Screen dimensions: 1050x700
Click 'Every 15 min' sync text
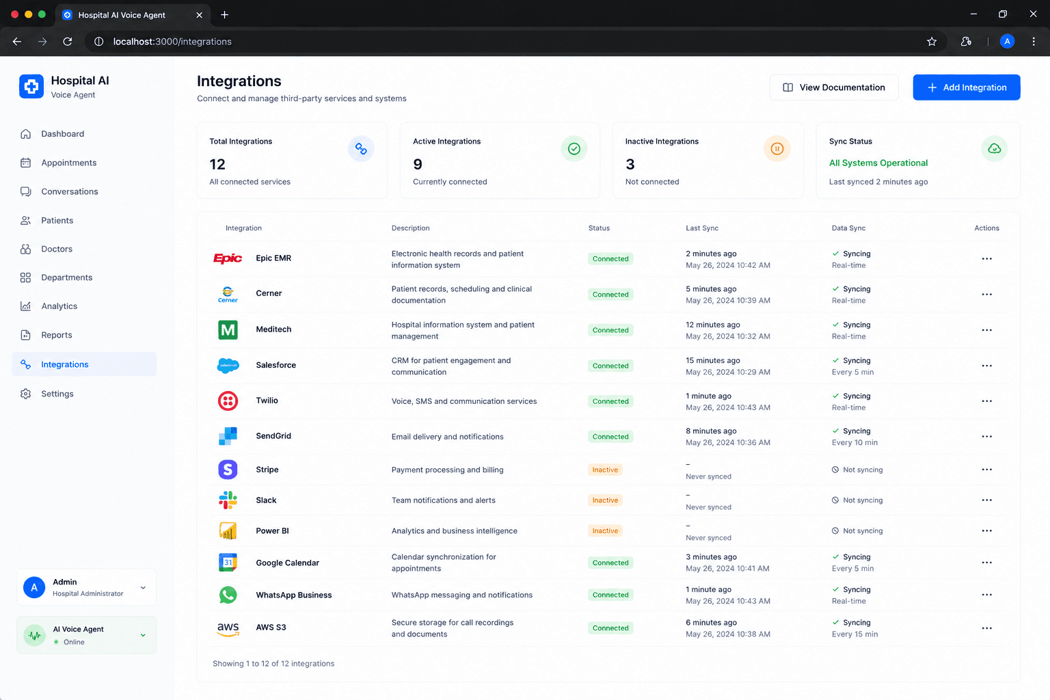pyautogui.click(x=854, y=634)
